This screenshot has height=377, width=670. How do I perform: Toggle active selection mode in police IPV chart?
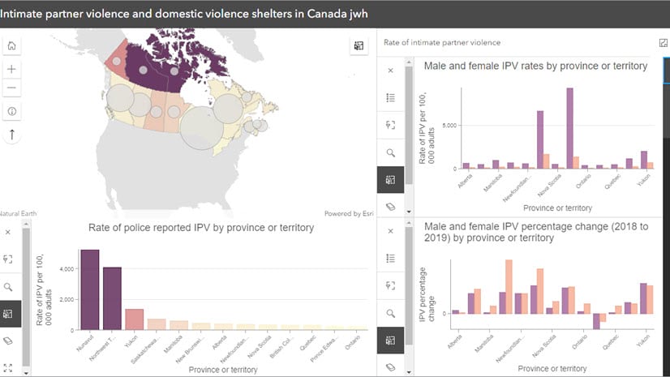(9, 313)
